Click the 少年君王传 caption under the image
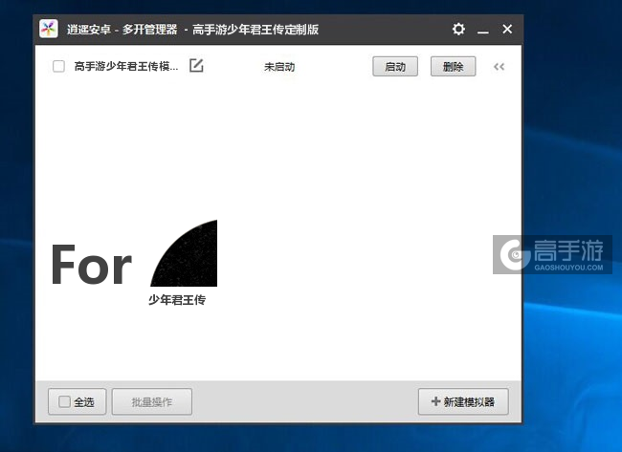This screenshot has width=622, height=452. pos(177,300)
